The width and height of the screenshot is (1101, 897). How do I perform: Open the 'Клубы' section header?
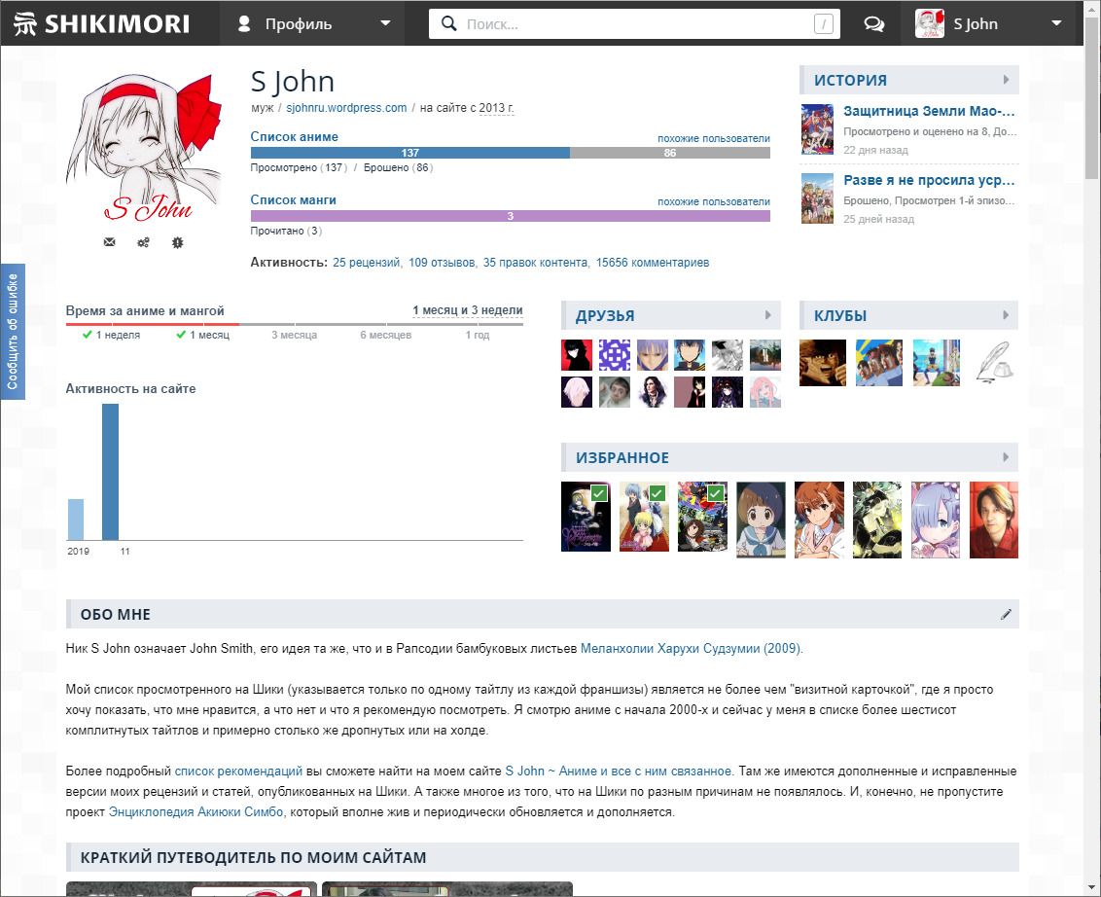point(840,316)
